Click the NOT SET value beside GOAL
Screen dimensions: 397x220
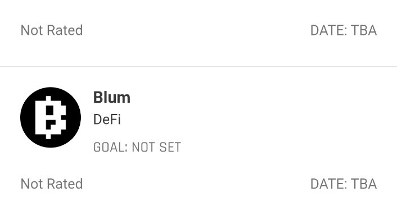[x=156, y=147]
